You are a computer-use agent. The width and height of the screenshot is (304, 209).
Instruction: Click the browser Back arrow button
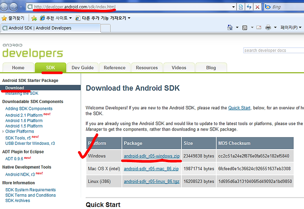(x=3, y=7)
